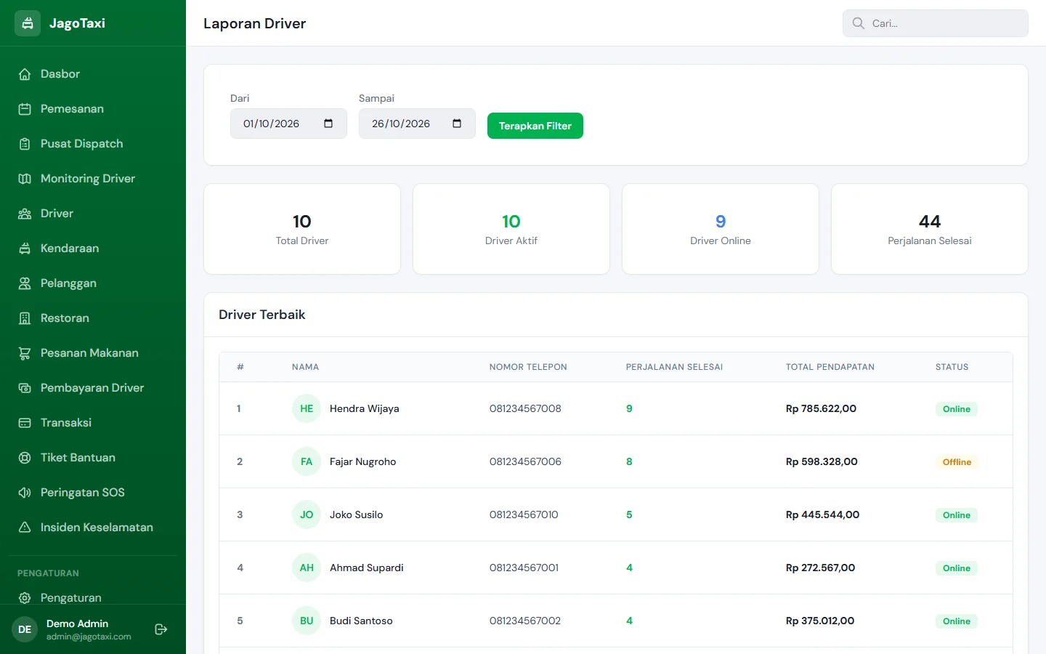Viewport: 1046px width, 654px height.
Task: Click the Transaksi card icon
Action: (x=25, y=423)
